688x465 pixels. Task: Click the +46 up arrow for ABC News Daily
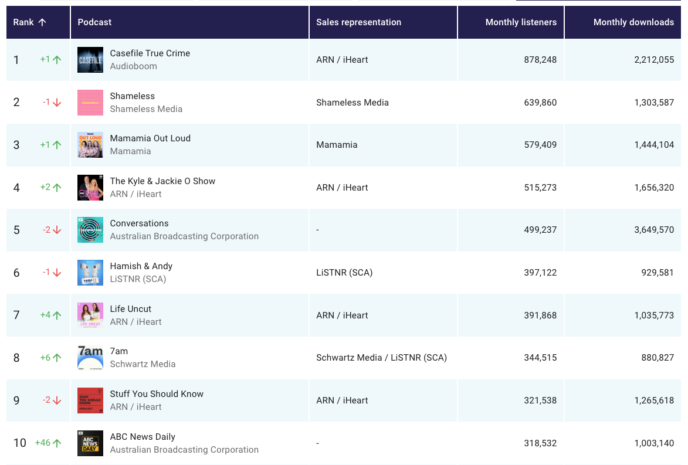pyautogui.click(x=57, y=443)
